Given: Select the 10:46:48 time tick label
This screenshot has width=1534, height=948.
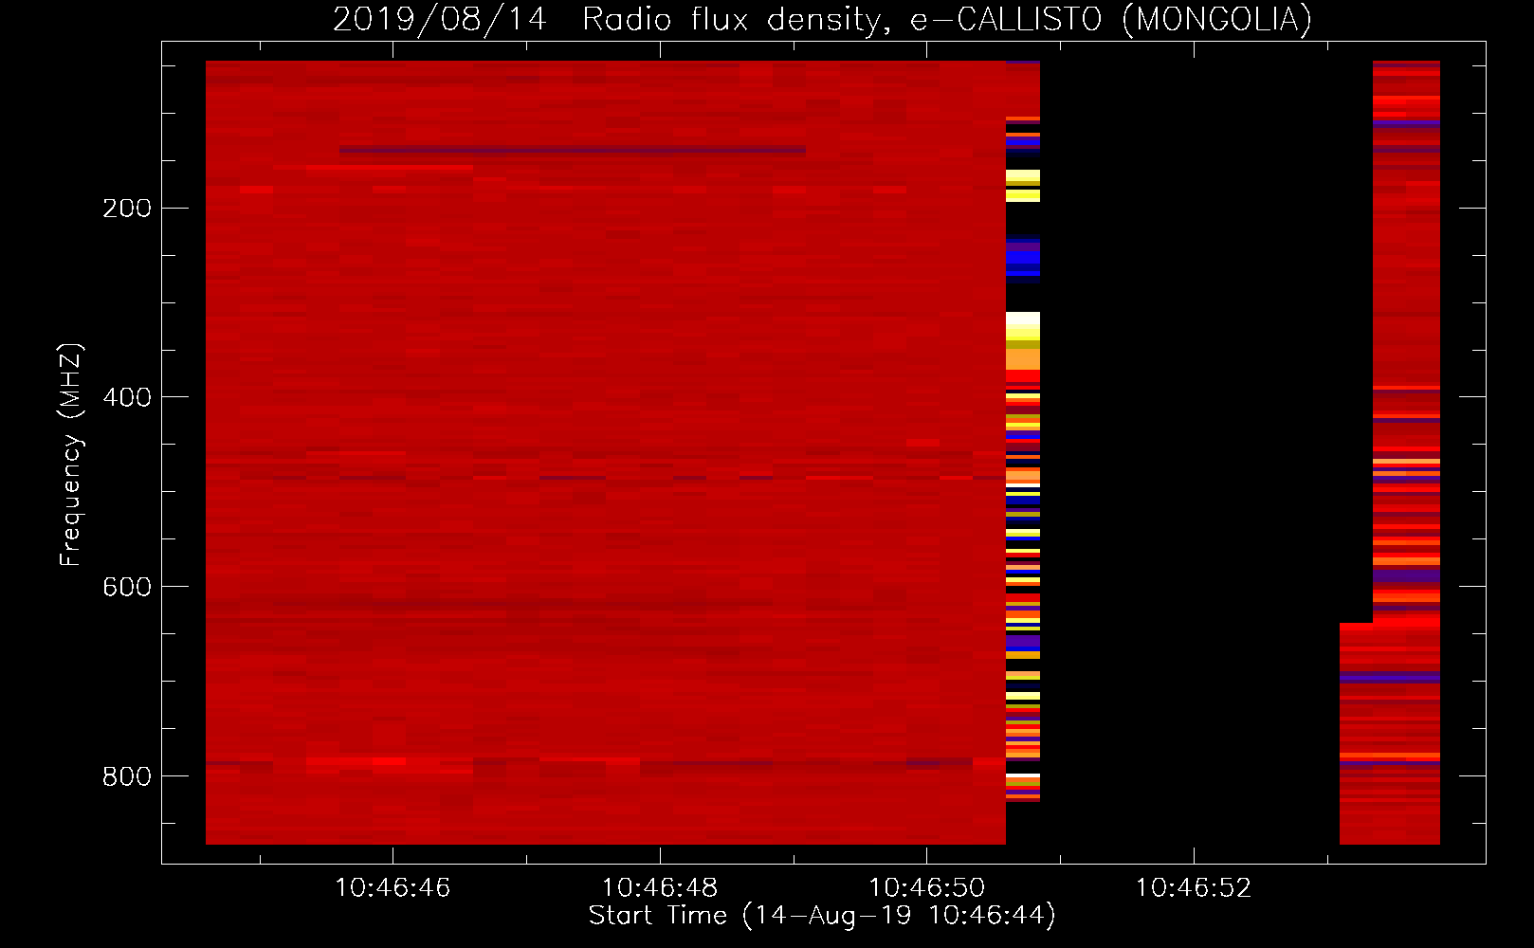Looking at the screenshot, I should pyautogui.click(x=660, y=887).
